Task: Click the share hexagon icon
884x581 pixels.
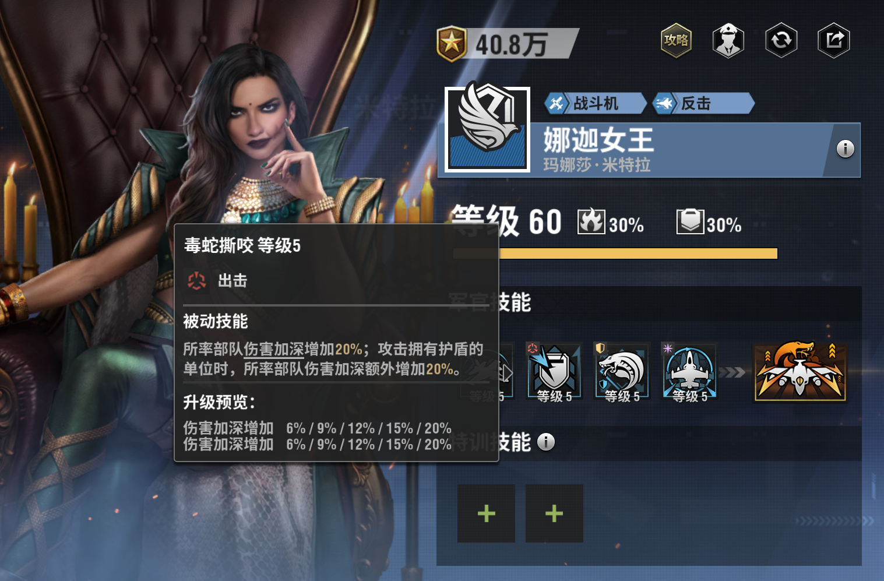Action: pos(834,41)
